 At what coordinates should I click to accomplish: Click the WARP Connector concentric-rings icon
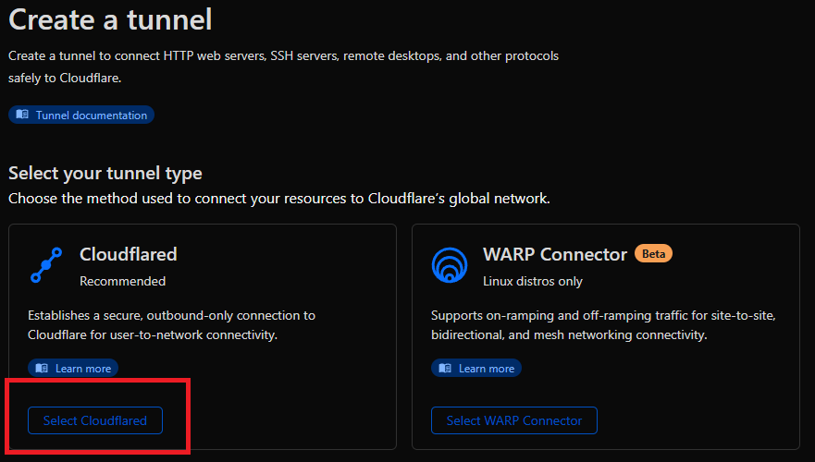pos(450,265)
